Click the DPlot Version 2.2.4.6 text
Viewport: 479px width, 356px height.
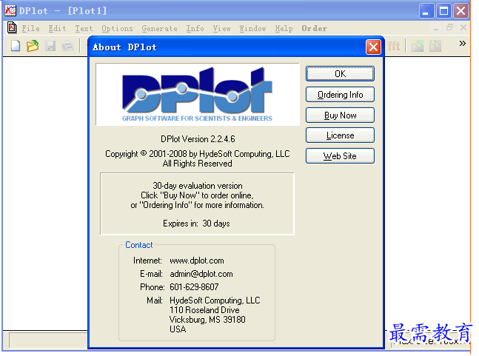pos(198,139)
